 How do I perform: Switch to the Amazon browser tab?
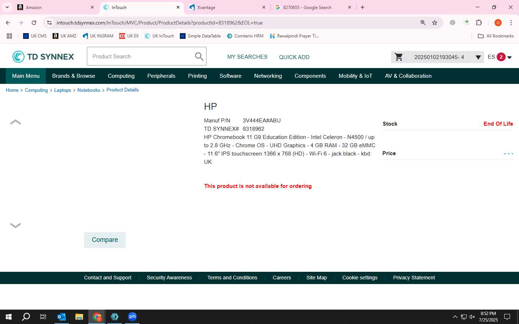56,7
